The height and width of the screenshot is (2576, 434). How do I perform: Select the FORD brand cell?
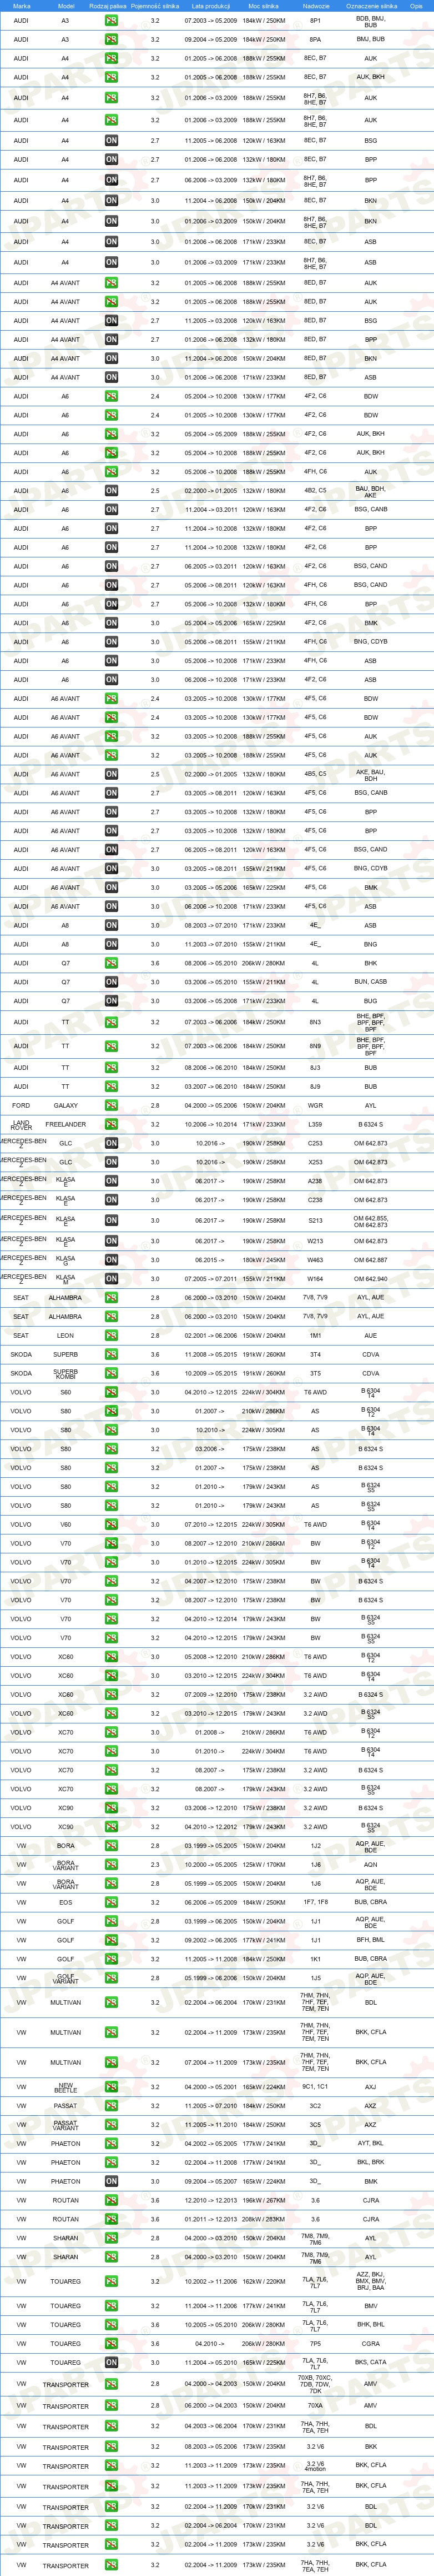21,1106
